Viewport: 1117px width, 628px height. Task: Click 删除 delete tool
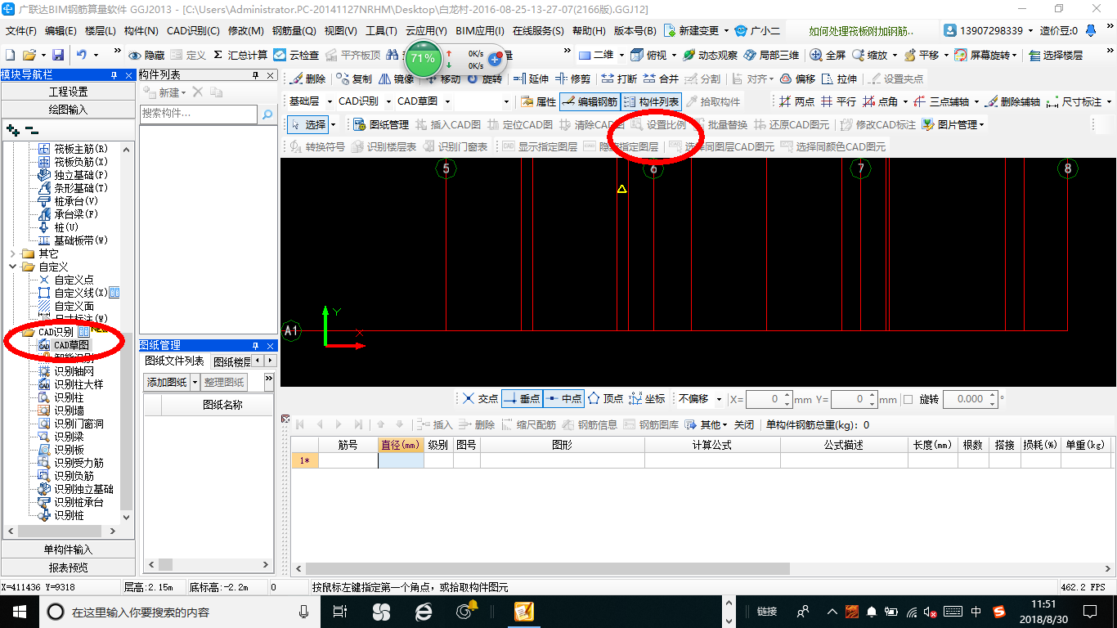[x=307, y=79]
